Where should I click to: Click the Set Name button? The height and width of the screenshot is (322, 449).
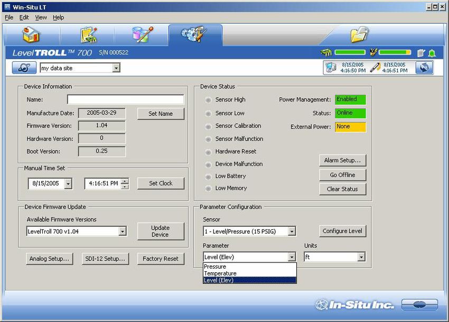(161, 114)
